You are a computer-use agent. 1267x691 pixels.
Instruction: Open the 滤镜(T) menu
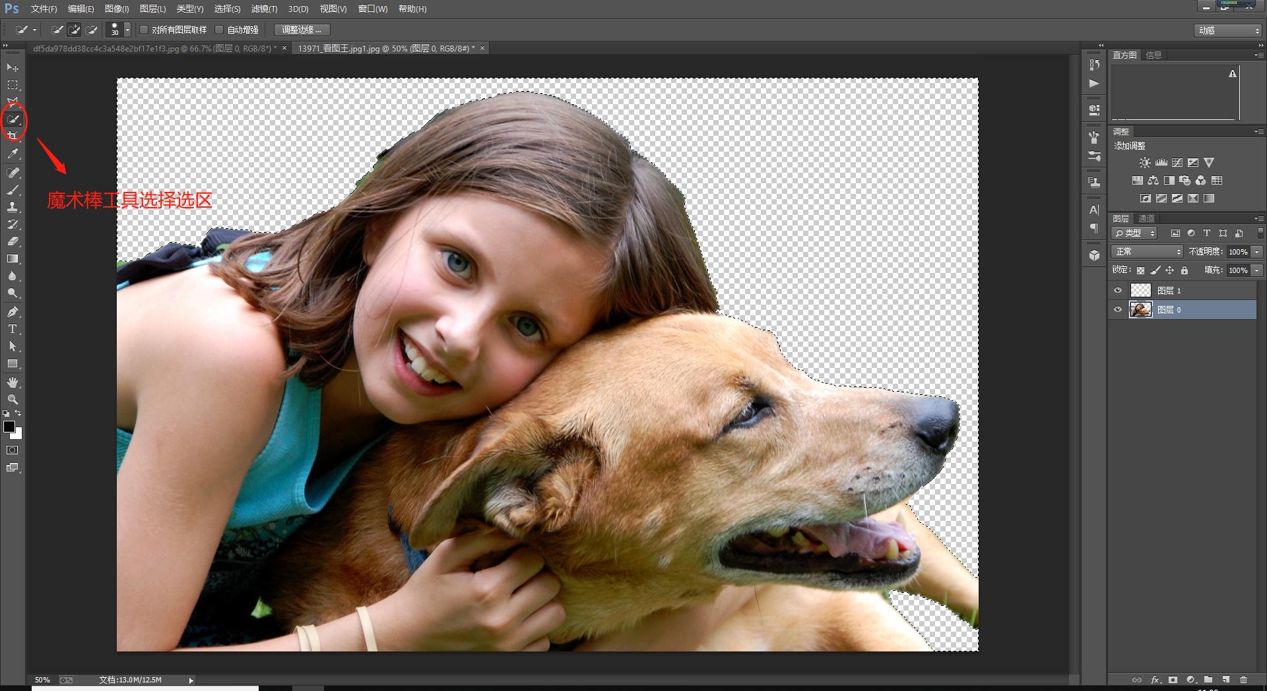pos(264,9)
